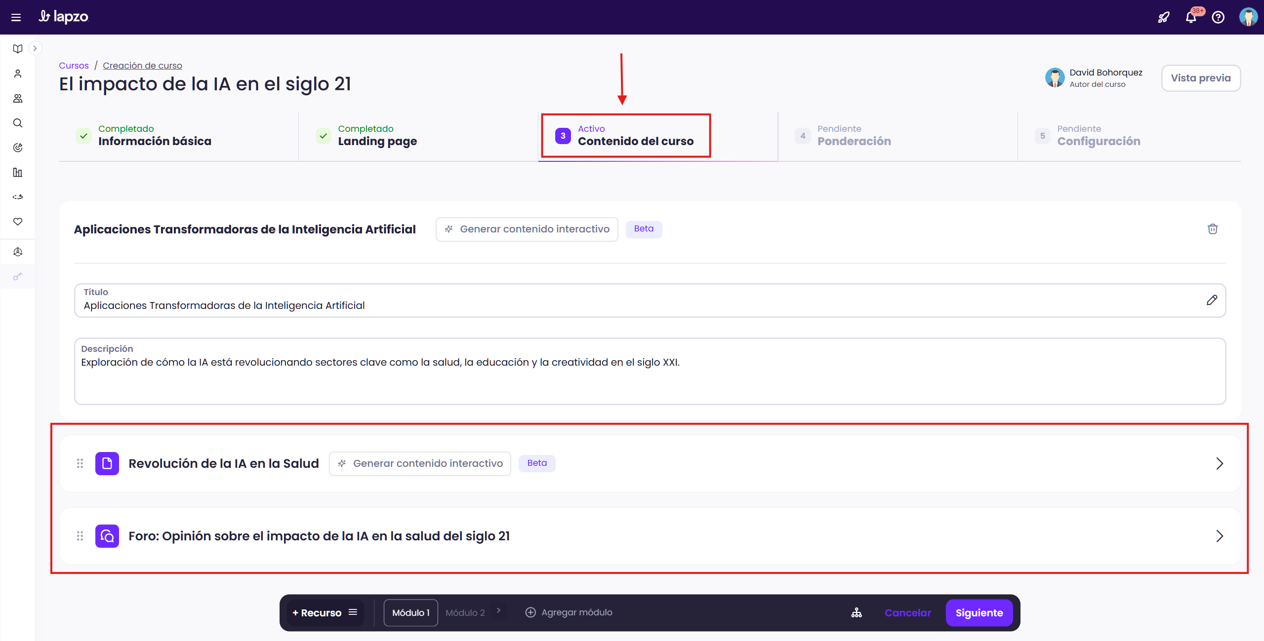The image size is (1264, 641).
Task: Open the bar chart reports sidebar icon
Action: coord(18,172)
